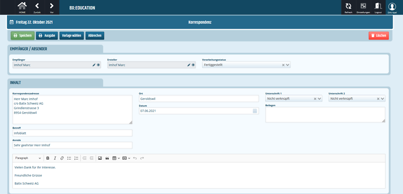
Task: Click the Korrespondenz page heading
Action: pyautogui.click(x=200, y=22)
